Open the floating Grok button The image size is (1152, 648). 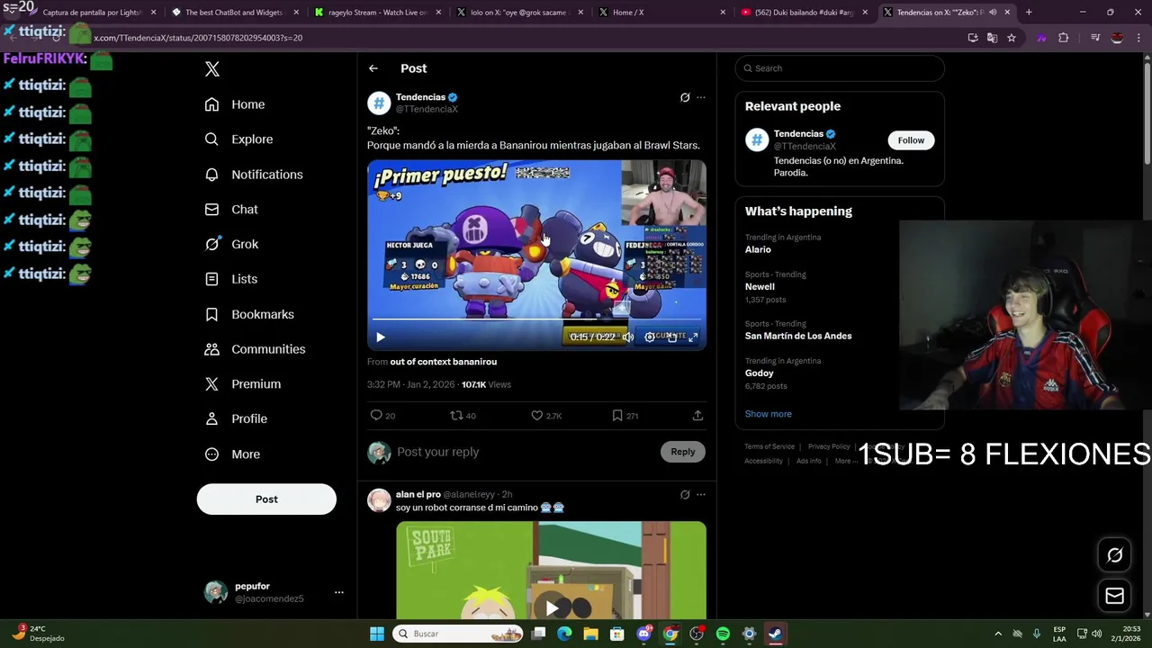coord(1114,555)
